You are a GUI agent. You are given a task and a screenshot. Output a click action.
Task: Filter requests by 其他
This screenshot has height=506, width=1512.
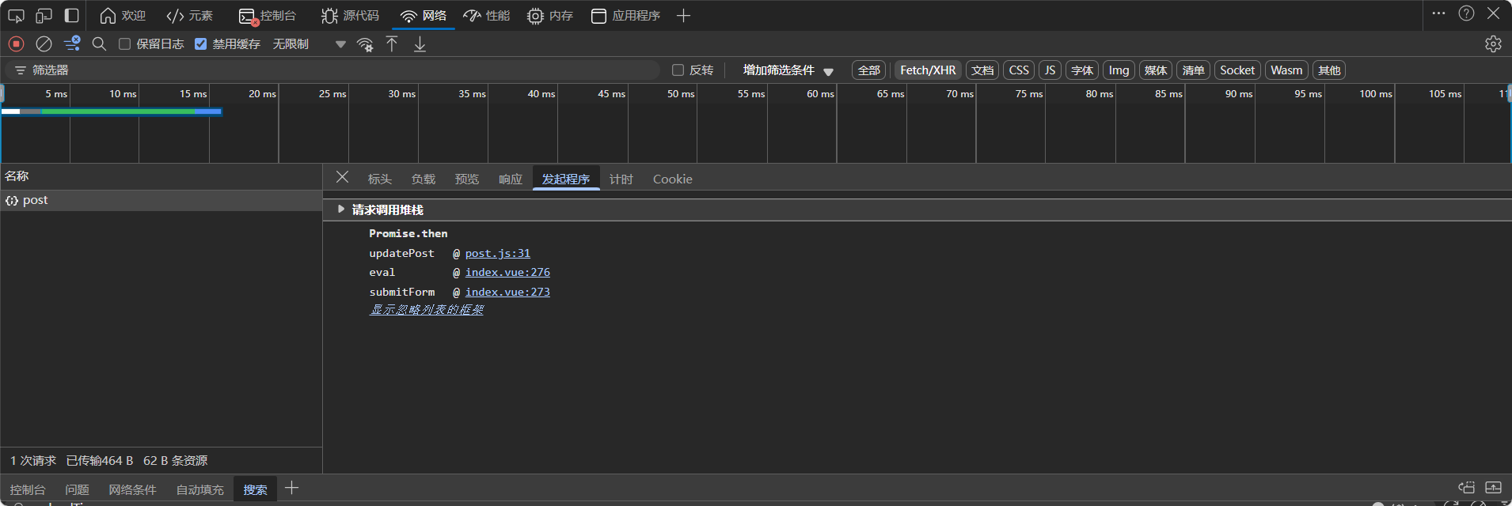(x=1329, y=70)
